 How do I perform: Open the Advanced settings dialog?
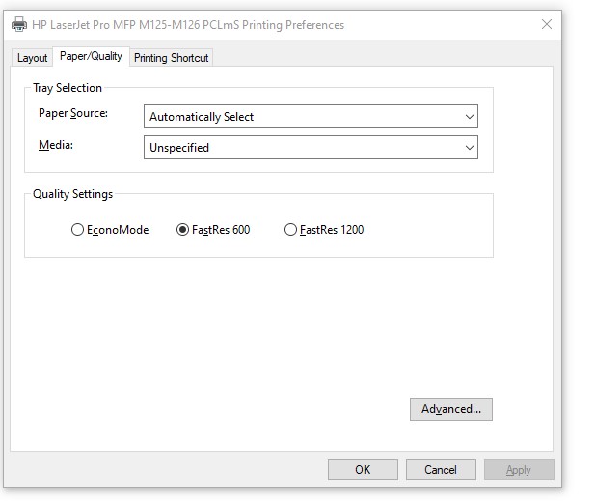(451, 409)
